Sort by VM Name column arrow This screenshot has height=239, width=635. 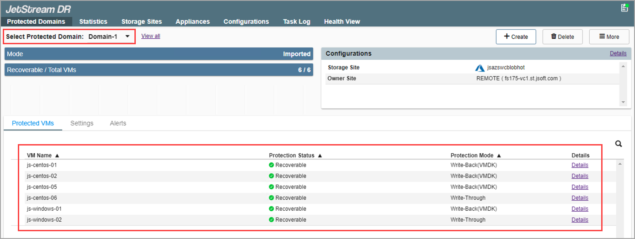pos(57,156)
